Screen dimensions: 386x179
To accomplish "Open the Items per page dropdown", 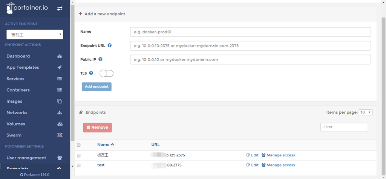I will 366,112.
